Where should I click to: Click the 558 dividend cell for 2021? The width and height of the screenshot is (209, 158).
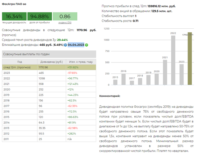(51, 84)
